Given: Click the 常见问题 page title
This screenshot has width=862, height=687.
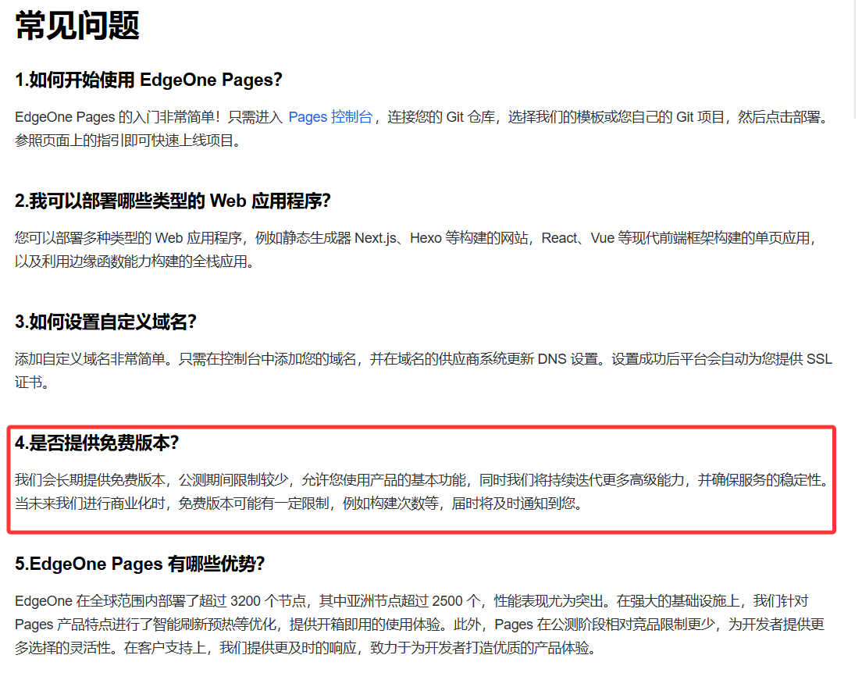Looking at the screenshot, I should (77, 26).
